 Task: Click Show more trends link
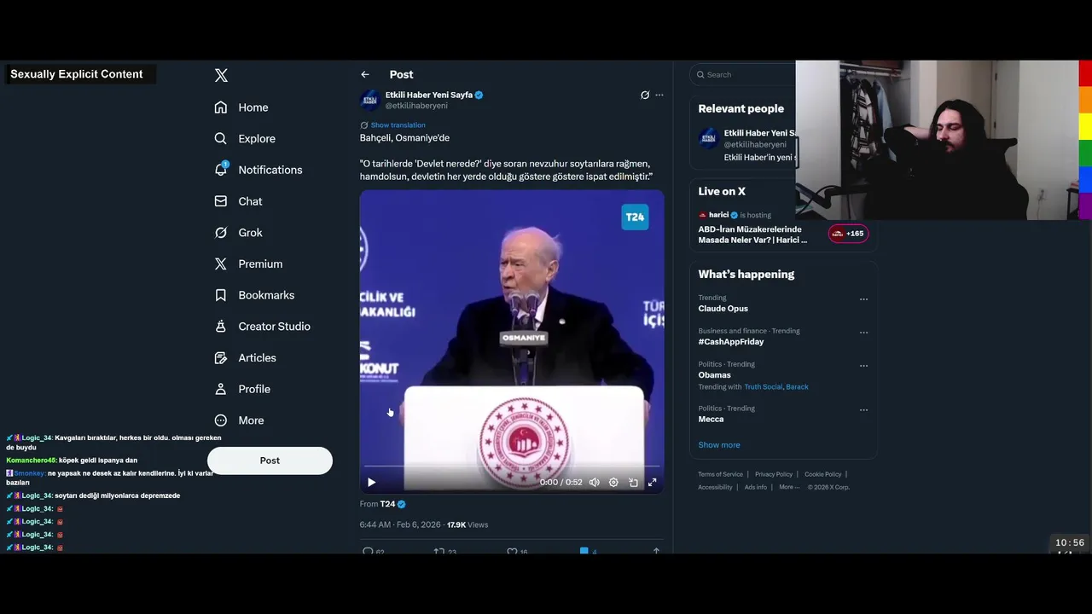pyautogui.click(x=719, y=445)
